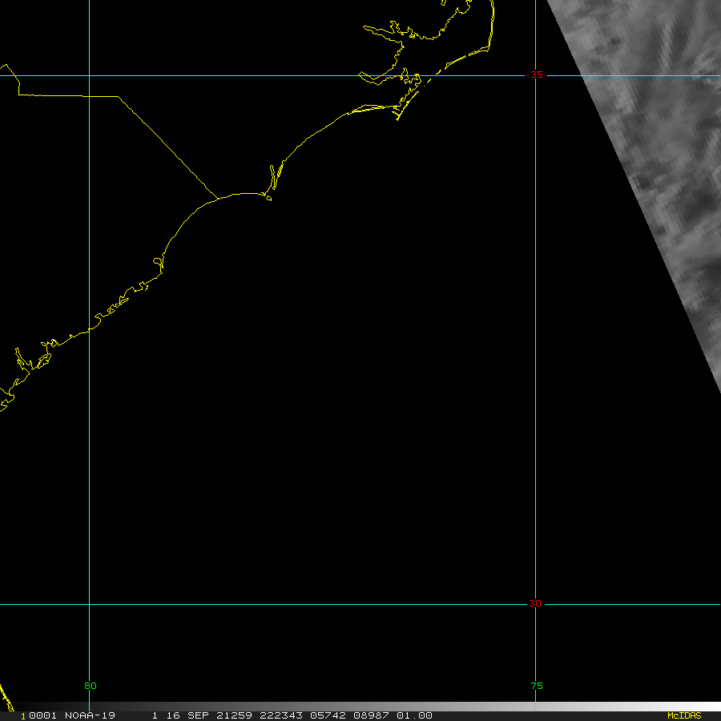Click the McIDAS label in status bar
Viewport: 721px width, 721px height.
tap(683, 715)
